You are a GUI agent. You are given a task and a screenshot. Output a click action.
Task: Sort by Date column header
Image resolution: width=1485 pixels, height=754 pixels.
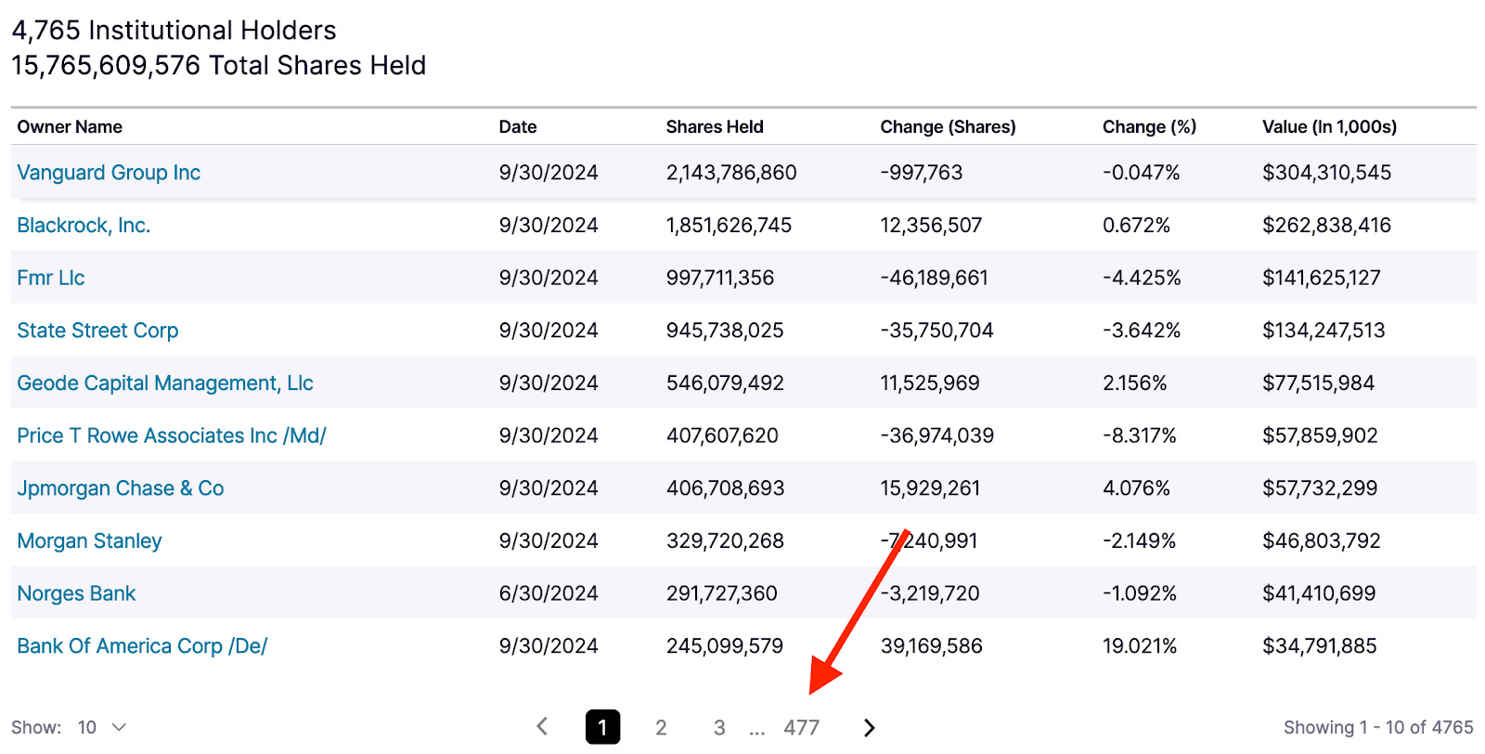tap(518, 127)
